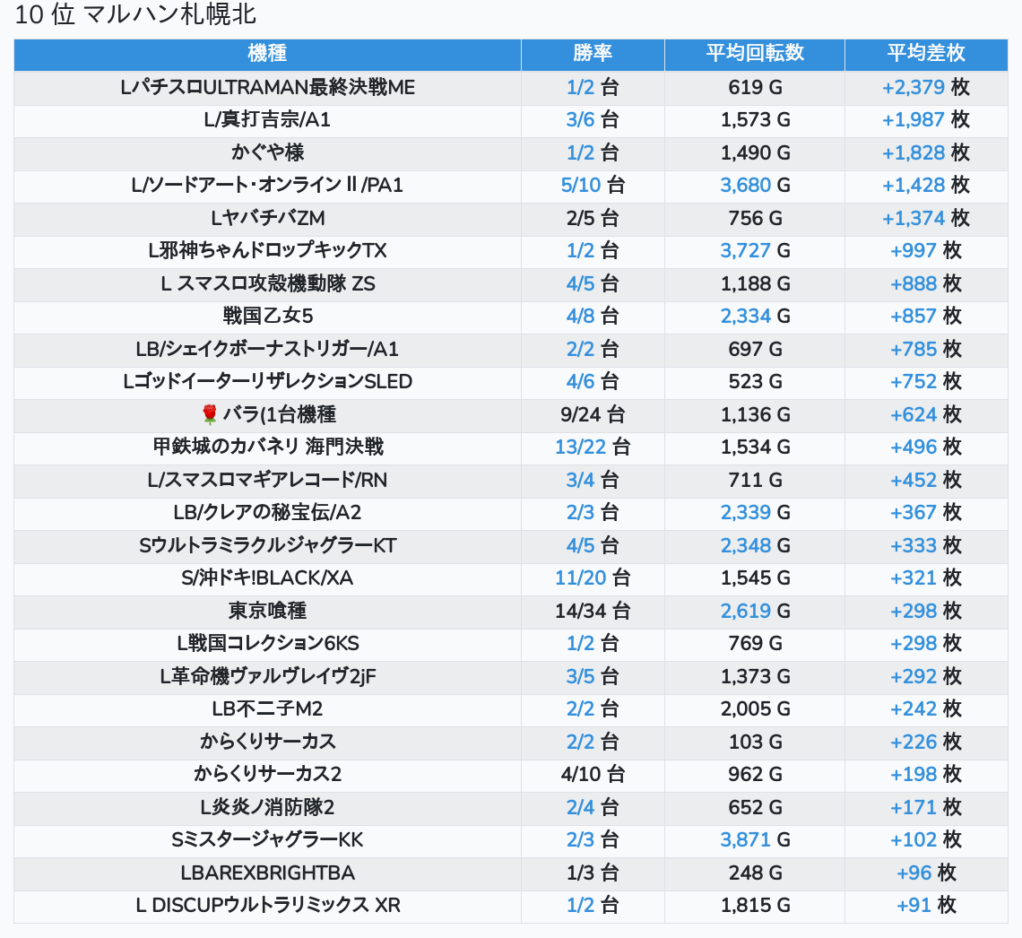Screen dimensions: 1022x938
Task: Click the 2,005 G average spins value
Action: pyautogui.click(x=755, y=708)
